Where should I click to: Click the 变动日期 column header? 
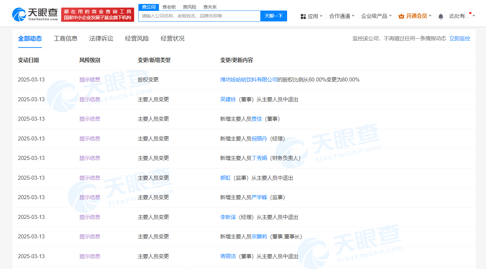pos(28,60)
